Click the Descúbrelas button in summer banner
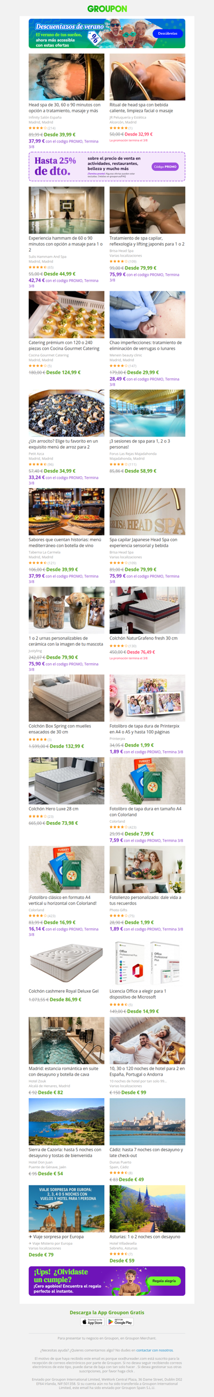 pyautogui.click(x=167, y=33)
